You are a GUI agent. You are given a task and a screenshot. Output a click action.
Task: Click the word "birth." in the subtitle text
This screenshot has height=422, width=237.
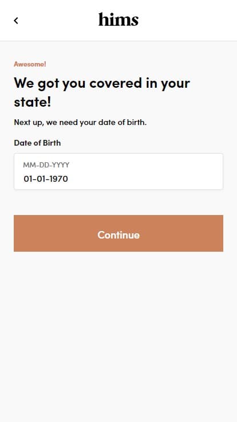[137, 122]
